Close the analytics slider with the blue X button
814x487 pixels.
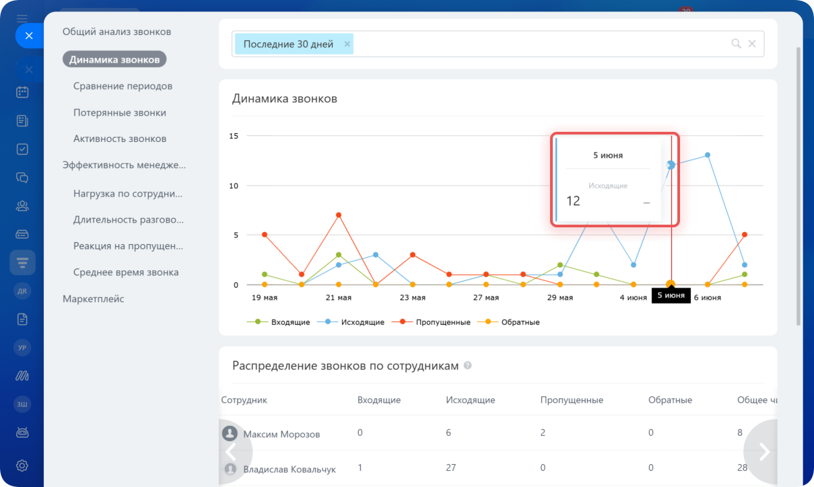point(29,36)
